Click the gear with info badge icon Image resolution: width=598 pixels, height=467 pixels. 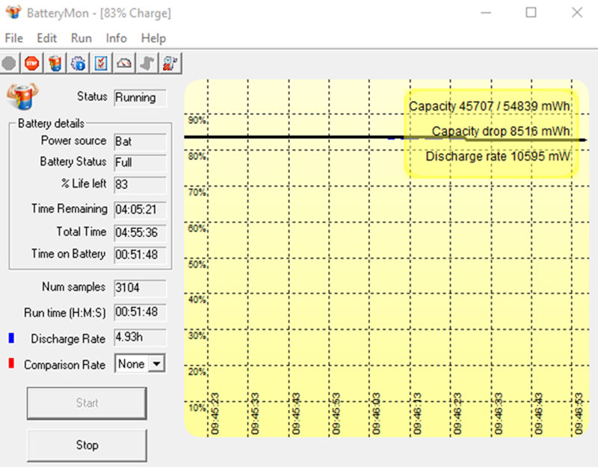click(x=78, y=64)
